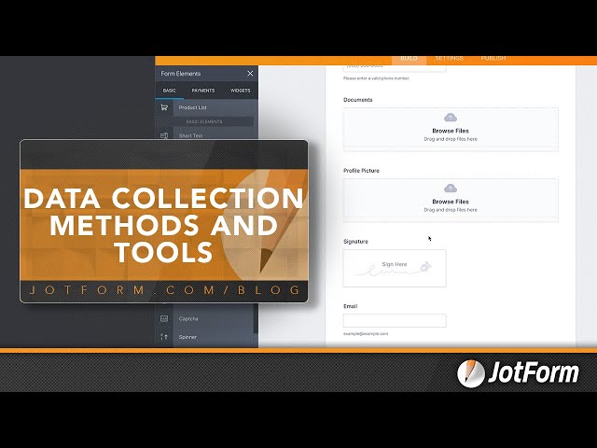Screen dimensions: 597x448
Task: Click the Profile Picture upload cloud icon
Action: [x=451, y=189]
